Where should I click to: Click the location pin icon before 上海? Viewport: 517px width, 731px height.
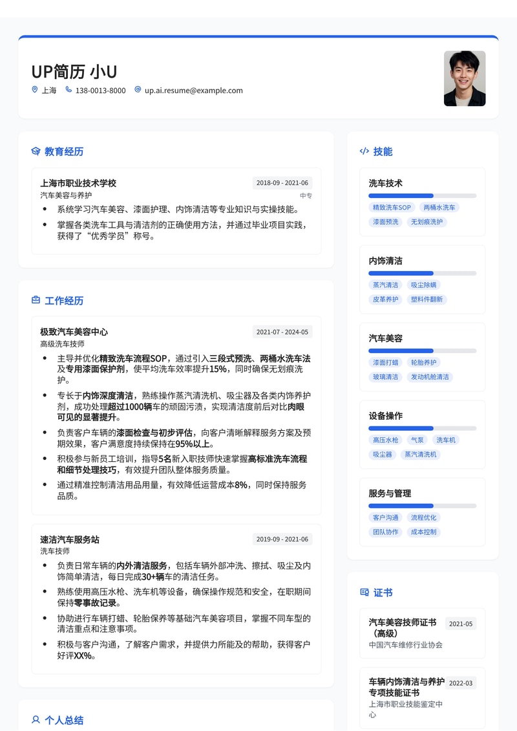coord(34,90)
